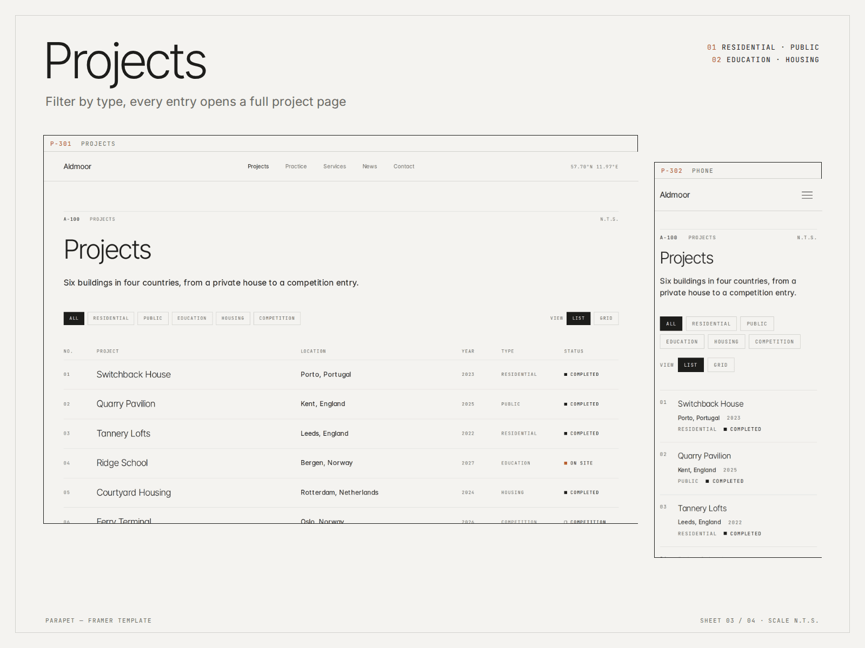Select the Education filter in phone preview
Viewport: 865px width, 648px height.
pos(682,342)
